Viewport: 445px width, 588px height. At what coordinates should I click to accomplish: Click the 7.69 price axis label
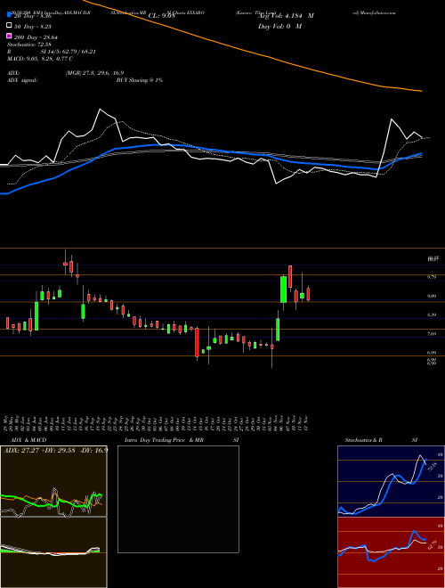(x=432, y=334)
